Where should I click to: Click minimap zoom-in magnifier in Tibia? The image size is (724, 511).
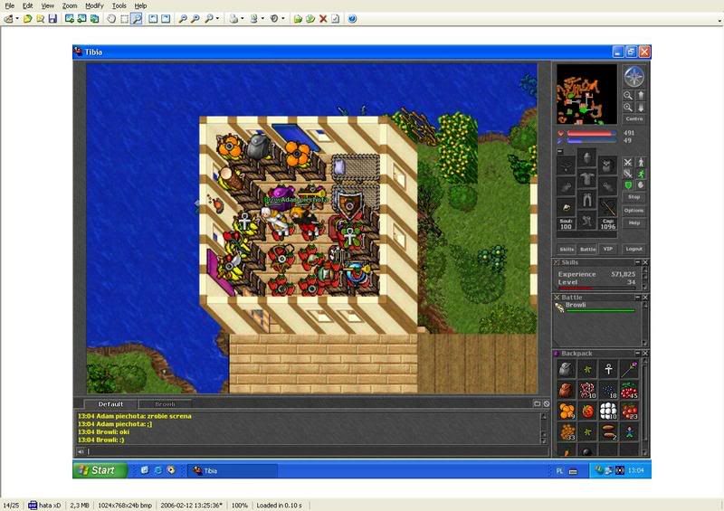pyautogui.click(x=628, y=108)
